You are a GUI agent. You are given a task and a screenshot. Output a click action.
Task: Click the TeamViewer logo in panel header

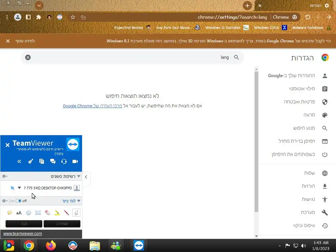(73, 144)
